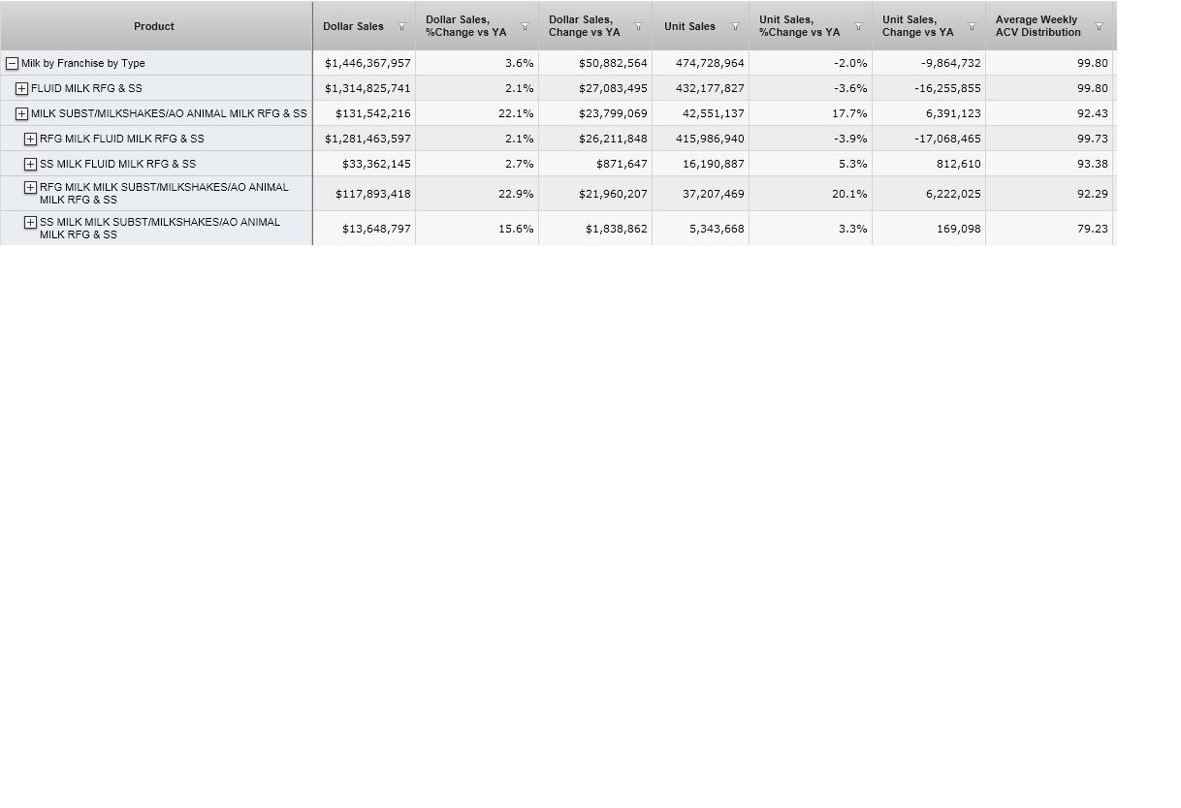
Task: Expand SS MILK FLUID MILK RFG & SS
Action: tap(30, 164)
